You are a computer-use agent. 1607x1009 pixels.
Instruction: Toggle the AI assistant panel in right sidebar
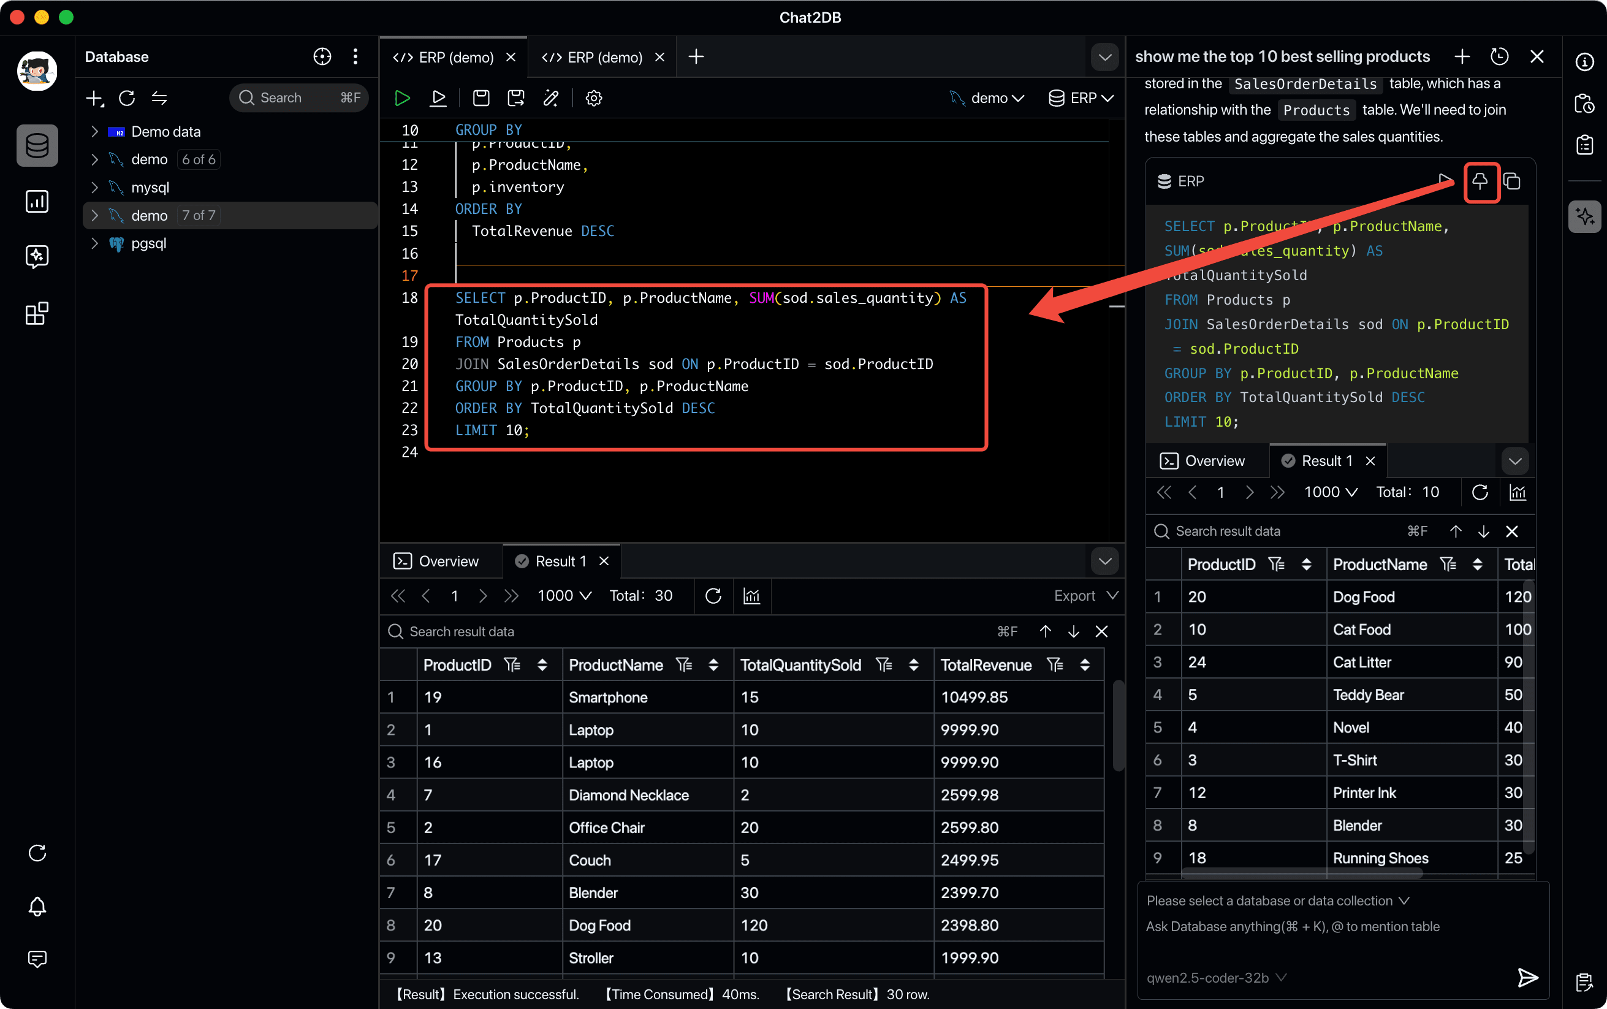click(1584, 216)
